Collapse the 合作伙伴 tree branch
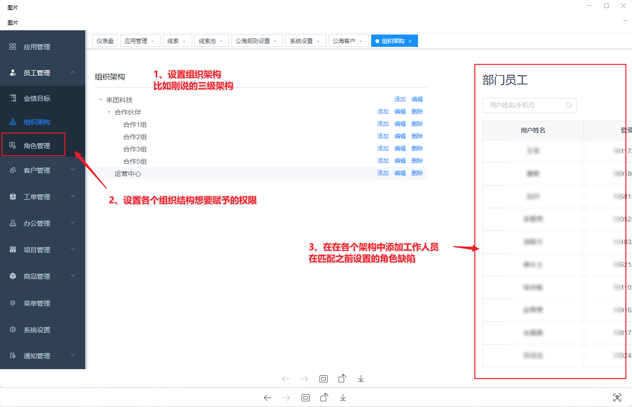The height and width of the screenshot is (407, 632). point(109,112)
